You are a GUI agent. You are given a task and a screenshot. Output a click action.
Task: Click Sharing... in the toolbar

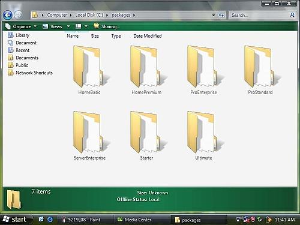[107, 26]
